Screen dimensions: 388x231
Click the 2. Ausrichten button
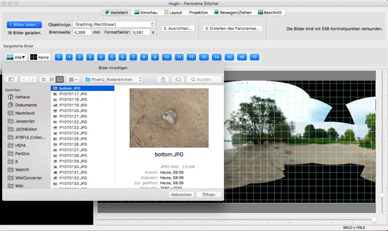(178, 29)
